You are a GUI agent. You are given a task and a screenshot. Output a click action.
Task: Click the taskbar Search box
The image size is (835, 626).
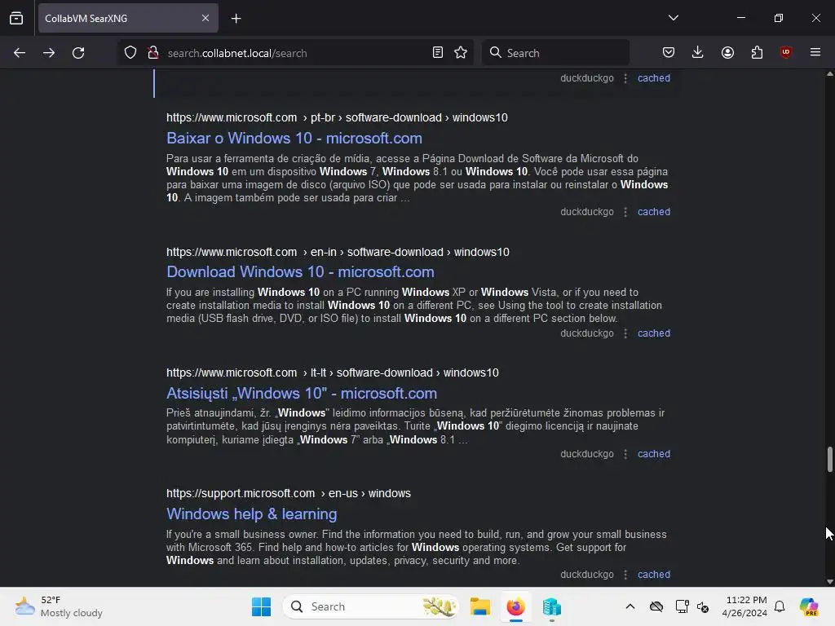click(371, 606)
